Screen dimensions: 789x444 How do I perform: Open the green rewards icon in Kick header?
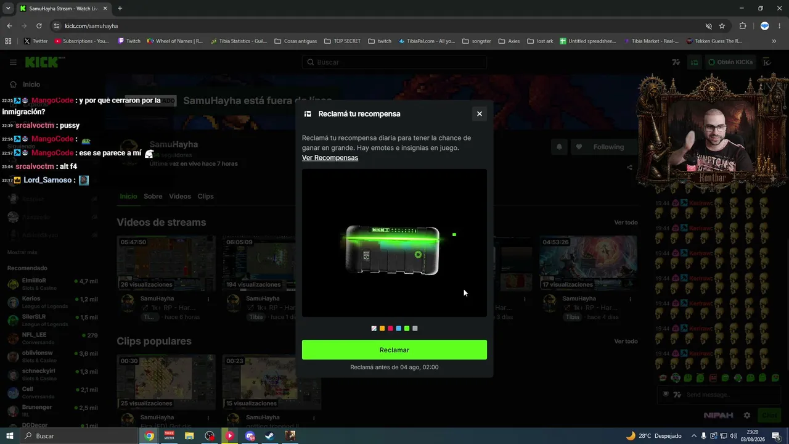click(694, 62)
